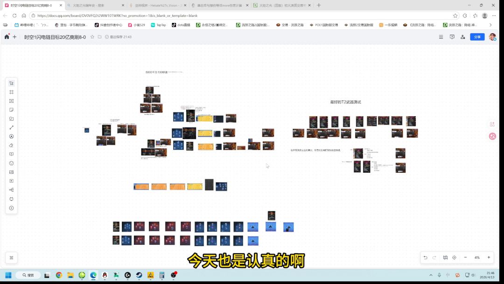Open the emoji sticker tool

coord(12,163)
